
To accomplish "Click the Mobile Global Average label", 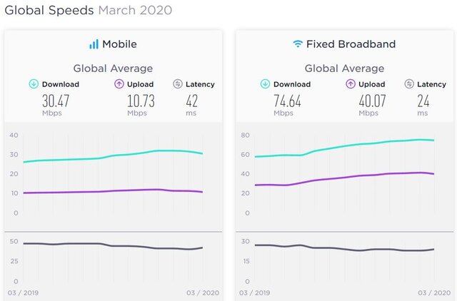I will point(113,68).
